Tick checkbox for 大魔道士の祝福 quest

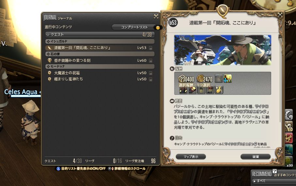151,73
